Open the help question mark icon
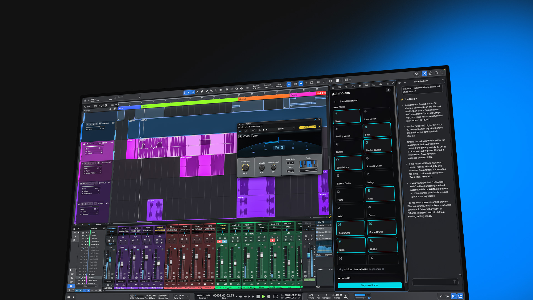Image resolution: width=533 pixels, height=300 pixels. click(x=324, y=82)
